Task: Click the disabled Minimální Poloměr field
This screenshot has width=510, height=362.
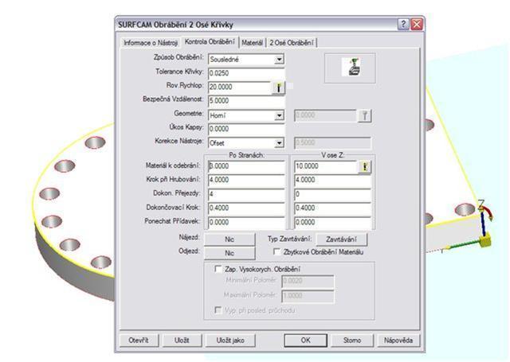Action: (308, 281)
